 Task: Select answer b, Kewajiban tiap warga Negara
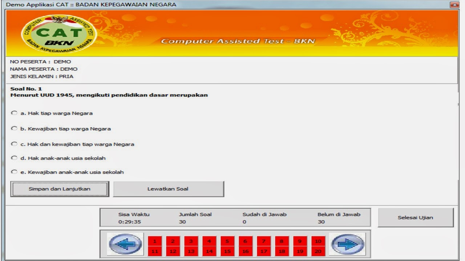pos(14,128)
